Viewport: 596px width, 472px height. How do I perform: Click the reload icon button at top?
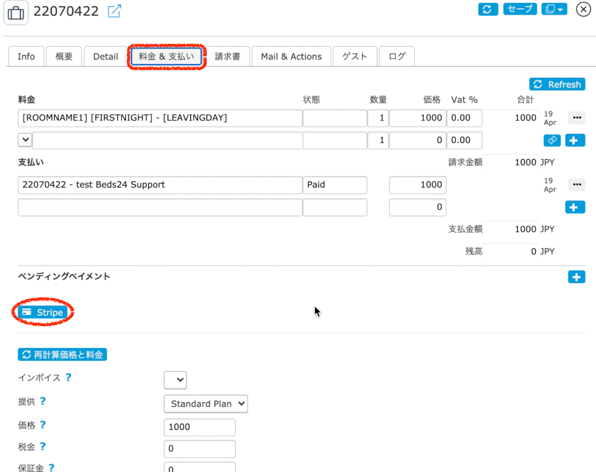(x=488, y=9)
